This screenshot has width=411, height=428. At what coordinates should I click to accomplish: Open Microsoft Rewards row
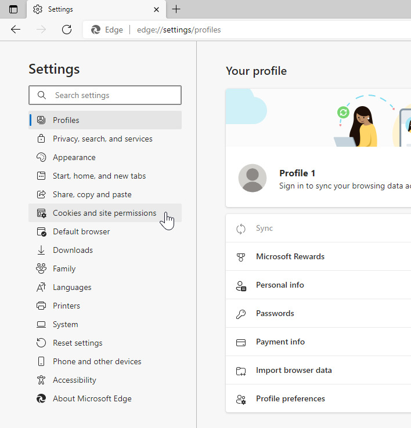(x=318, y=256)
